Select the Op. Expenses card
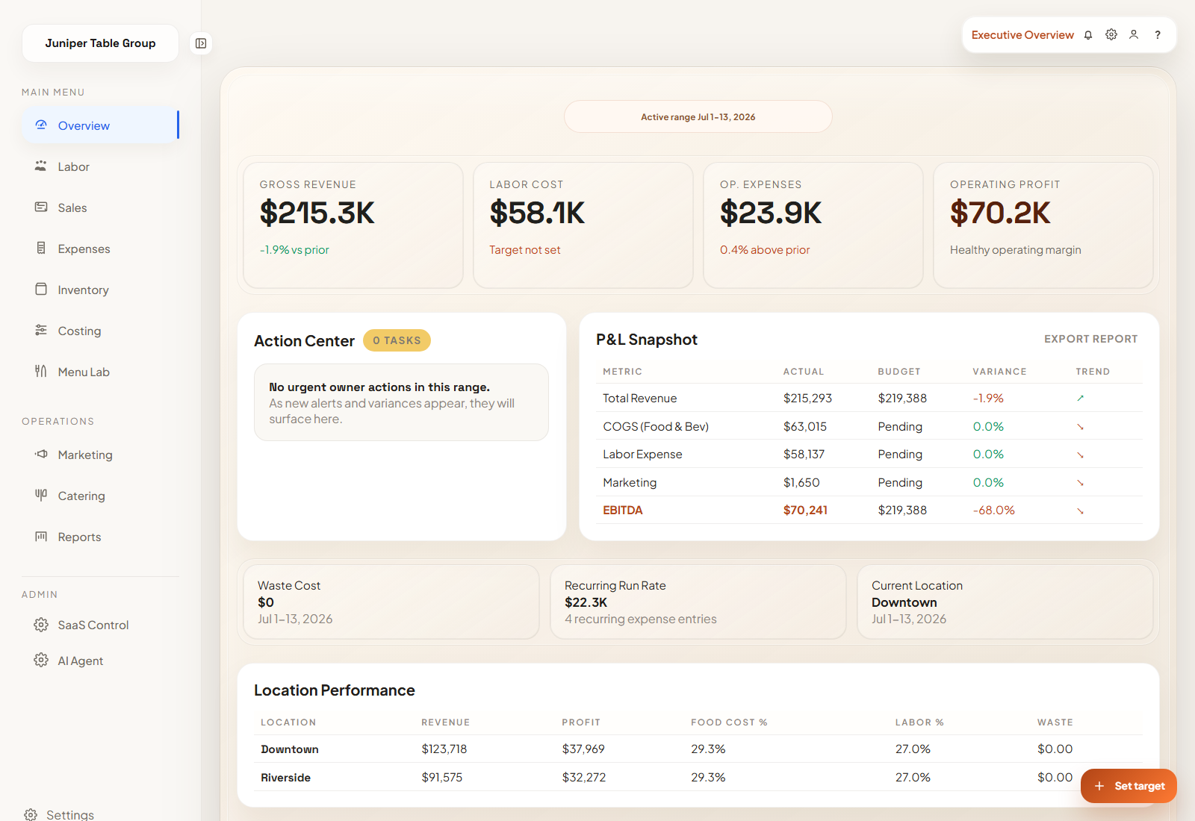This screenshot has width=1195, height=821. click(x=813, y=225)
